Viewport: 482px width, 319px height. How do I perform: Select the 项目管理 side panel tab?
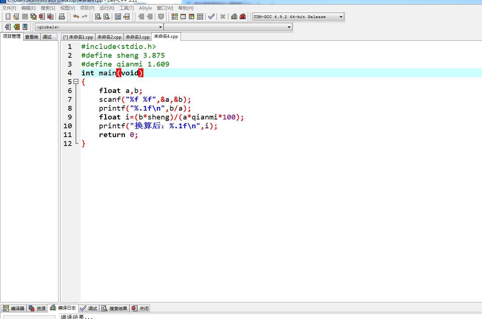[12, 36]
